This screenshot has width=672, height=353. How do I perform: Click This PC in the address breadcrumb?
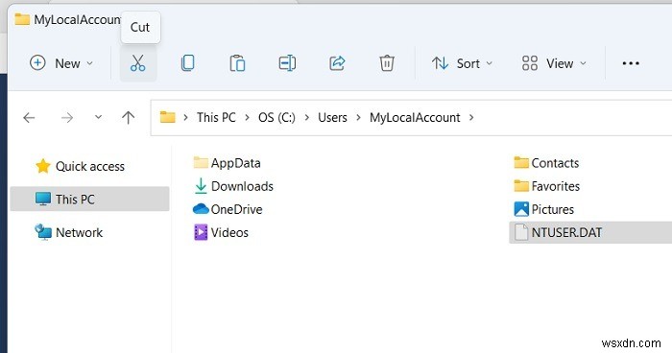pos(216,117)
